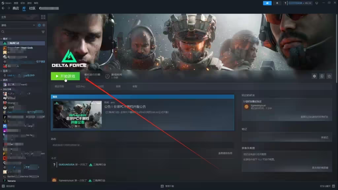
Task: Click the playtime clock icon
Action: 107,76
